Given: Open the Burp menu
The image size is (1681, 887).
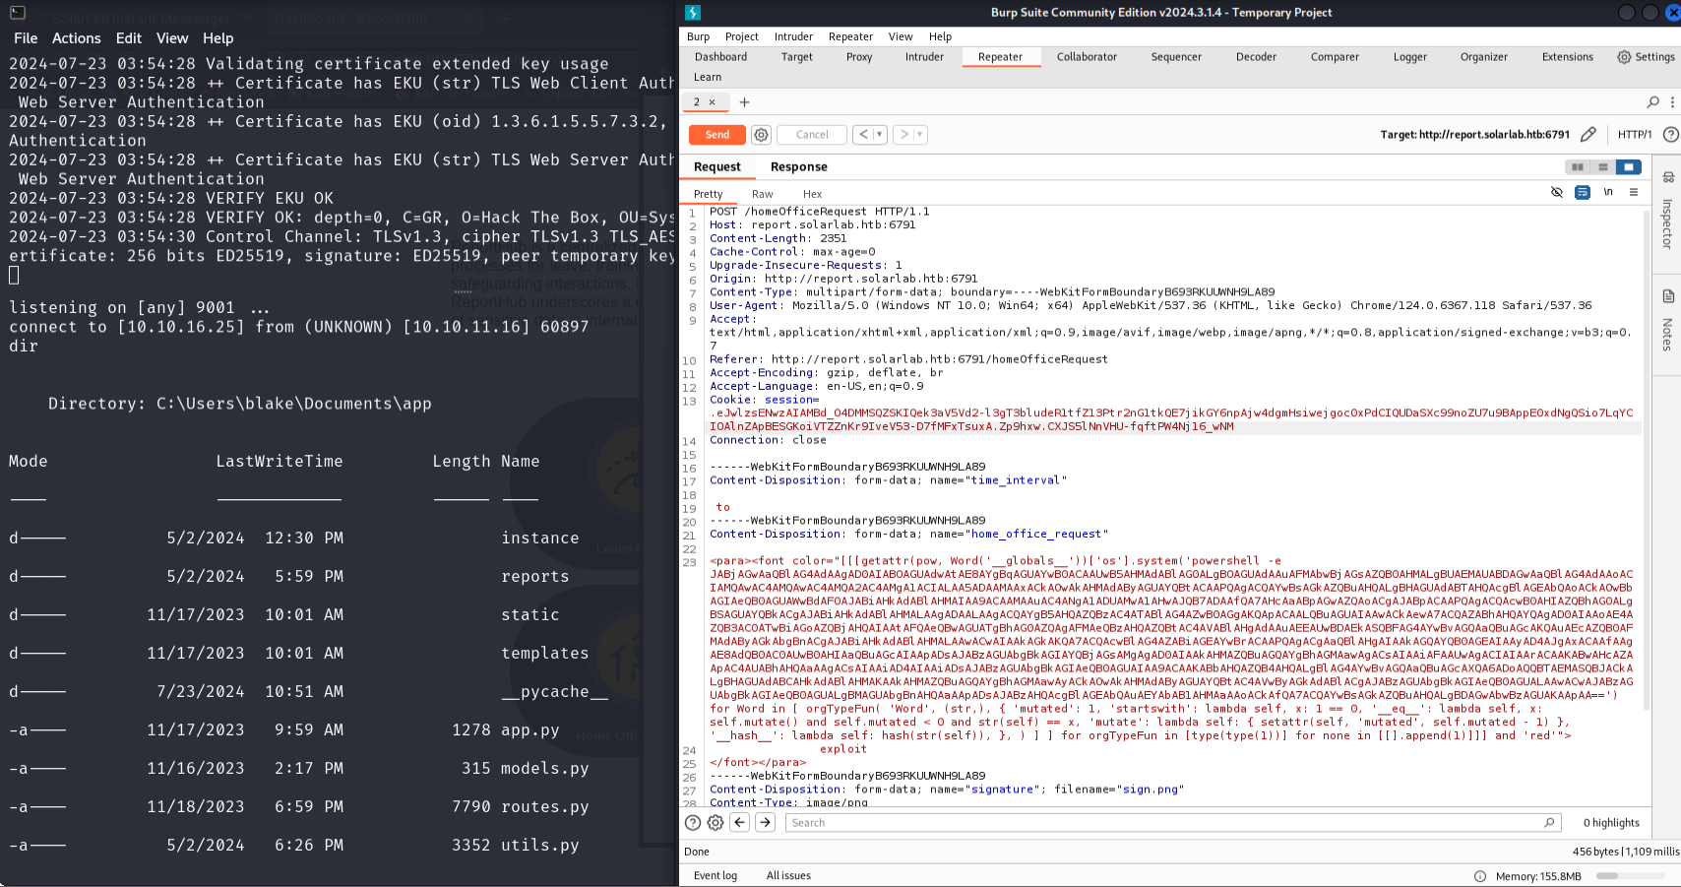Looking at the screenshot, I should tap(698, 36).
